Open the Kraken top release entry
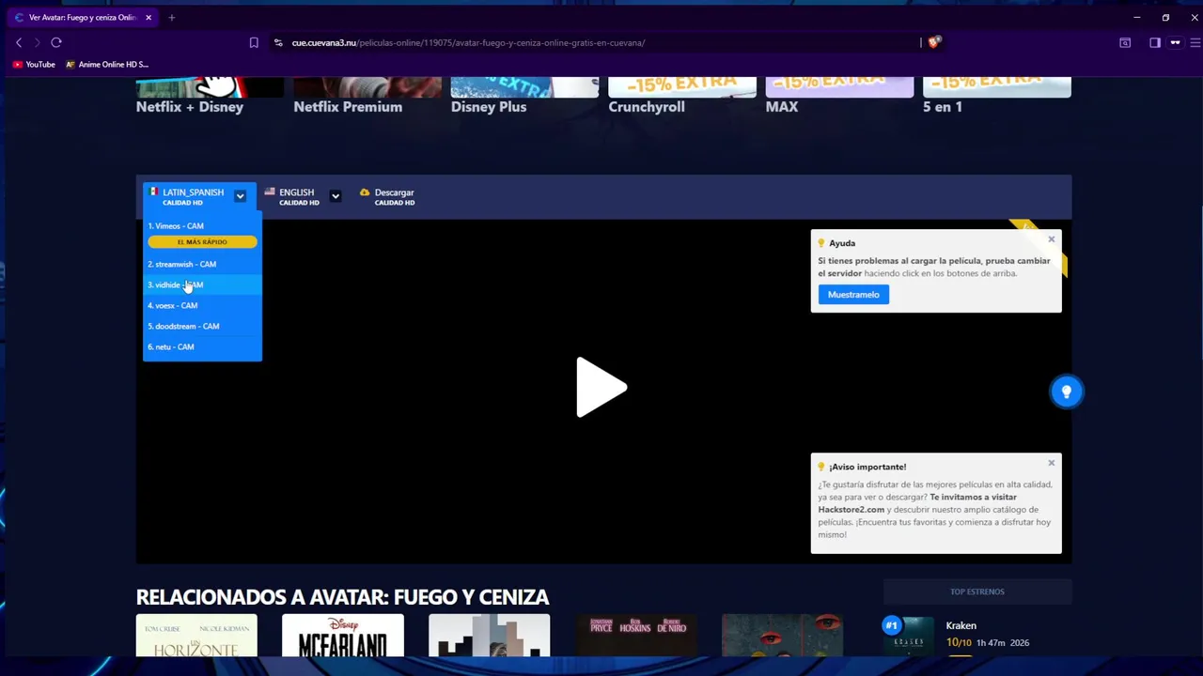Screen dimensions: 1203x676 pyautogui.click(x=977, y=635)
